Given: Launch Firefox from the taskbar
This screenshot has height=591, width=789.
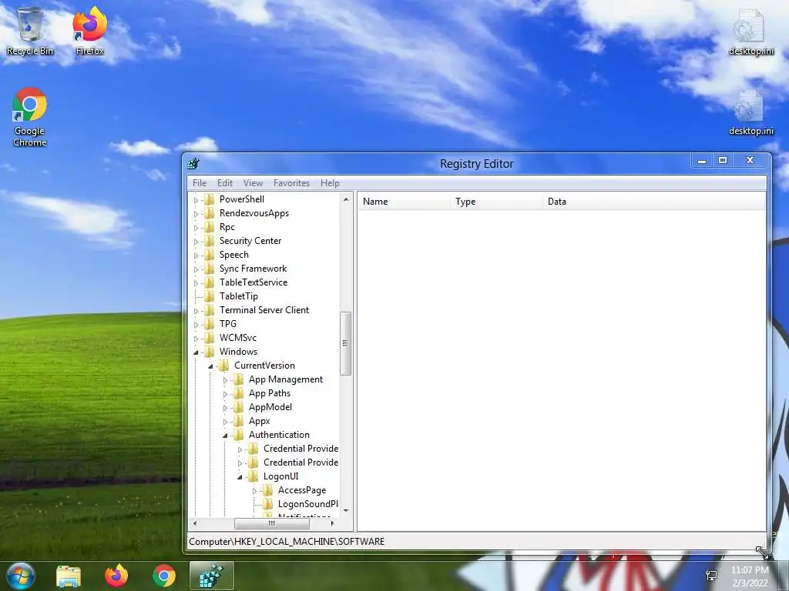Looking at the screenshot, I should click(116, 576).
